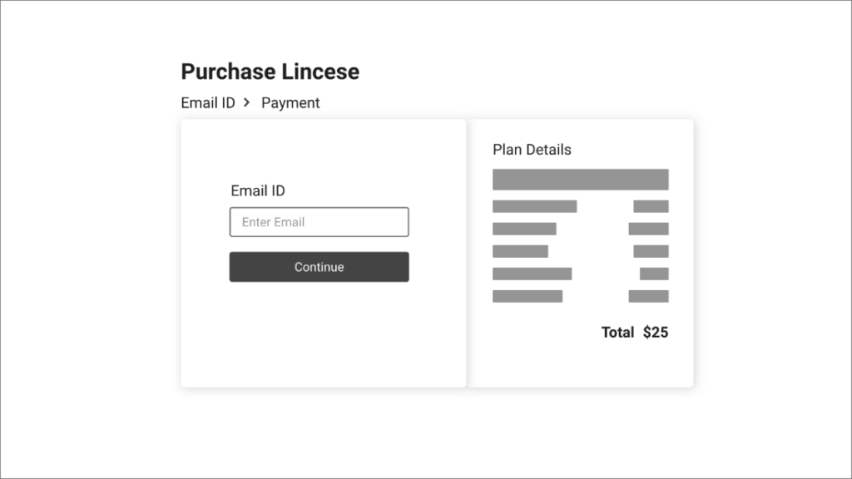Click the wide plan name placeholder bar

point(580,180)
